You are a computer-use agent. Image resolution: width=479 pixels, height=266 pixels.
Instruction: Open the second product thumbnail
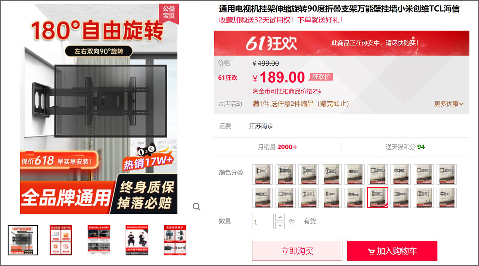61,240
